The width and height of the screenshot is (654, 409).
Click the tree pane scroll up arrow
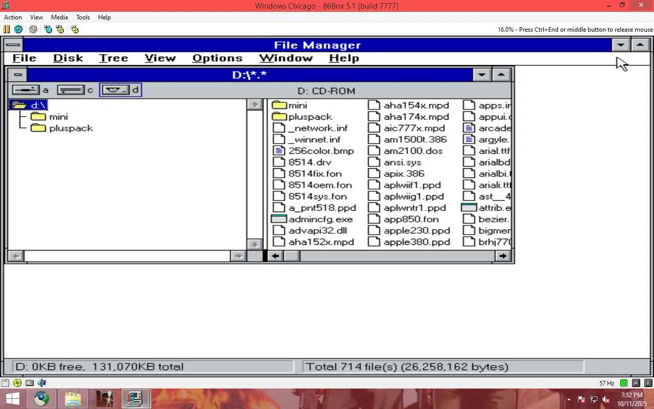point(254,105)
